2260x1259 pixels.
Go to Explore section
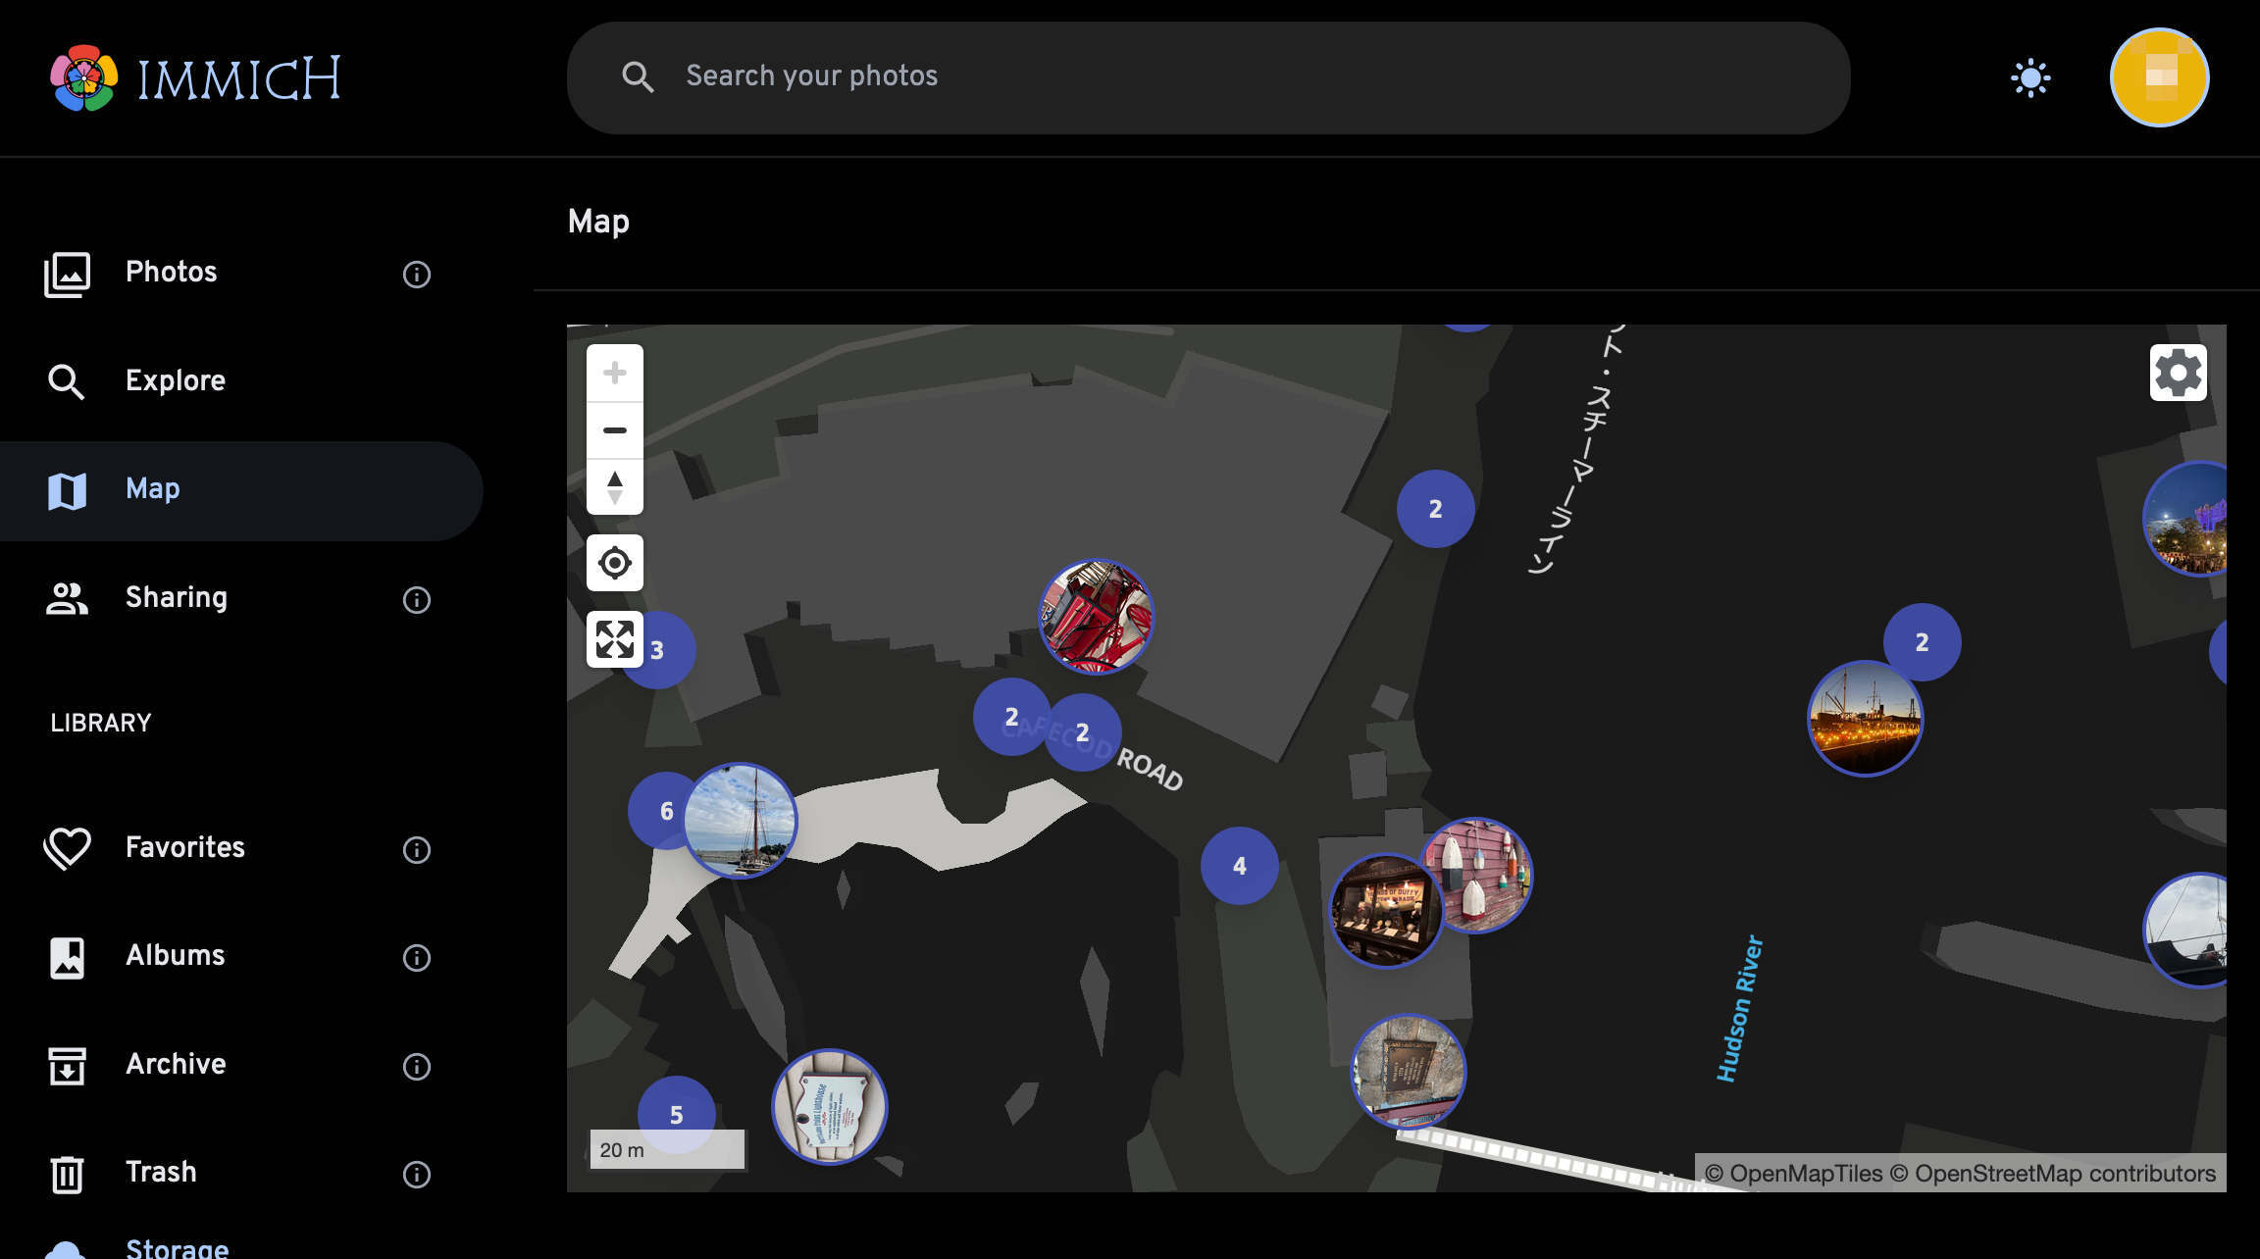pos(175,380)
